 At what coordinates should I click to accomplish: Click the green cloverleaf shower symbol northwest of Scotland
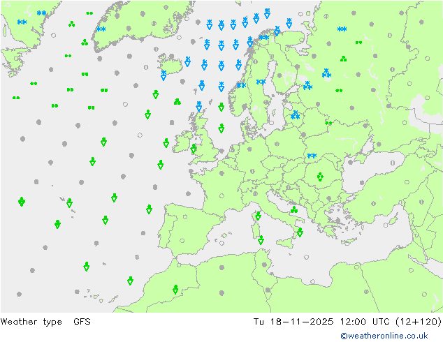tap(177, 102)
